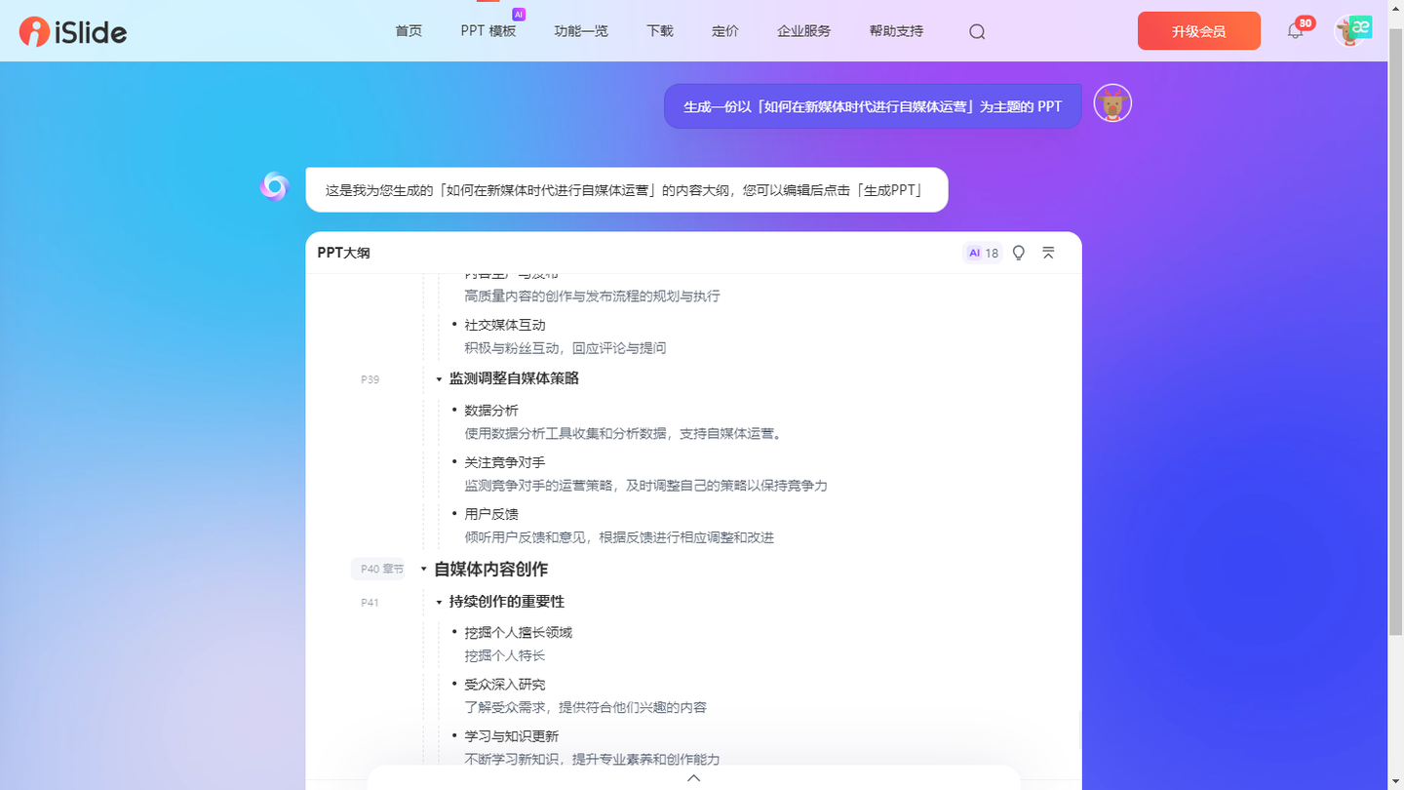Click the P40 章节 chapter label
The height and width of the screenshot is (790, 1404).
(x=377, y=569)
